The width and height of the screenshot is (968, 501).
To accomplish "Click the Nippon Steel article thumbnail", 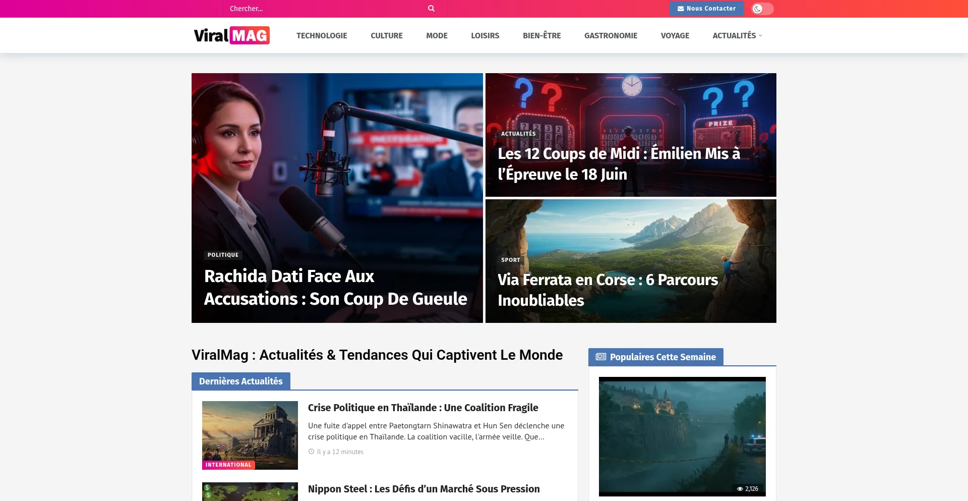I will click(x=250, y=492).
